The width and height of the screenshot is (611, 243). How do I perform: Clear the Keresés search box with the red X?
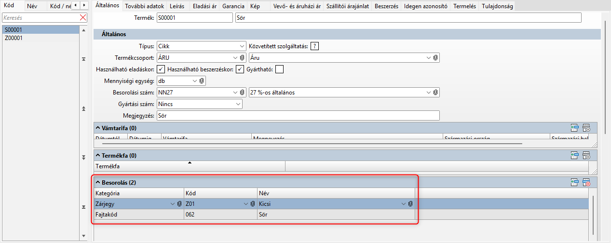(x=83, y=17)
